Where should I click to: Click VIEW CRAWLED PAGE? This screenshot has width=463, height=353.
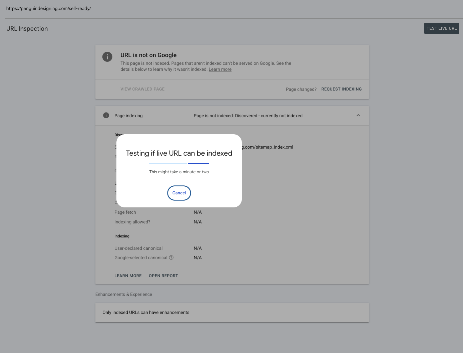coord(142,89)
